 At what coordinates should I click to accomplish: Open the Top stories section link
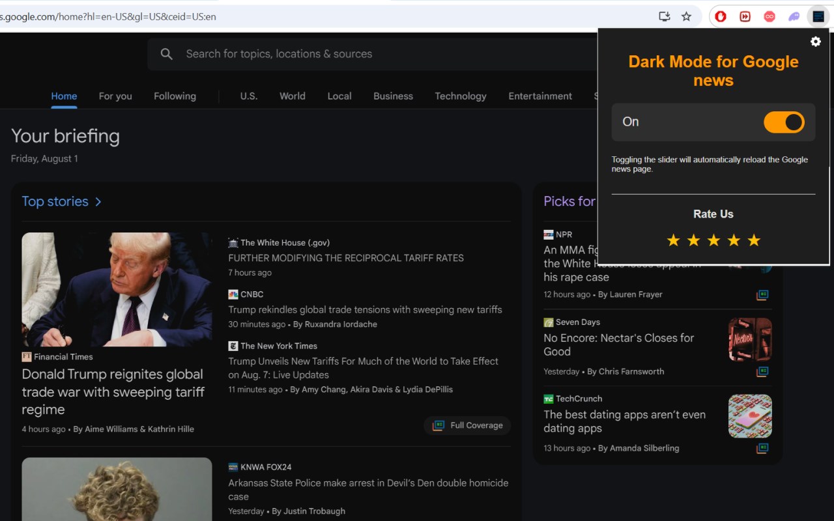[55, 202]
